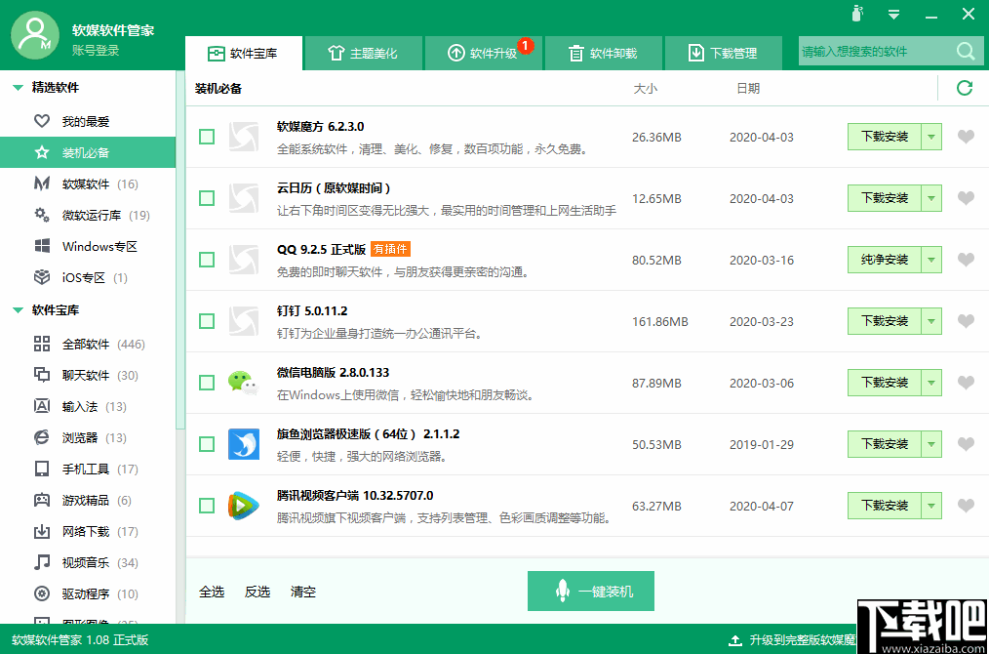Click the 微信电脑版 app icon
This screenshot has width=989, height=654.
coord(244,383)
